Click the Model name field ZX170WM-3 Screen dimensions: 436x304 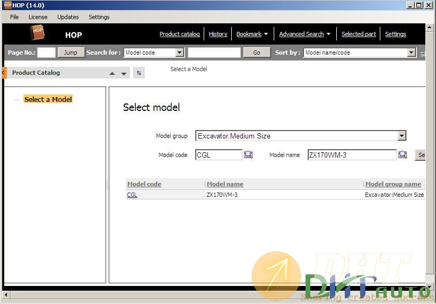(352, 155)
